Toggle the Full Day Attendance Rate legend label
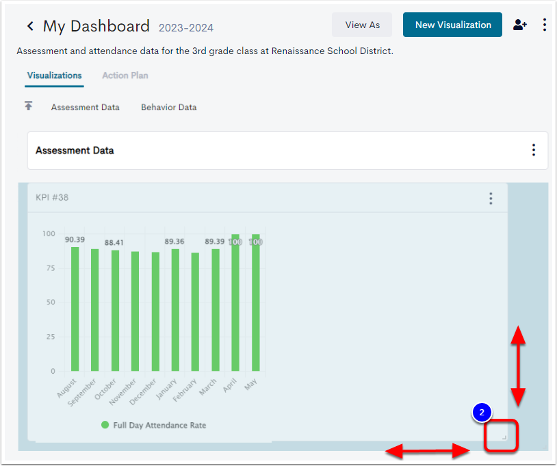557x466 pixels. coord(159,425)
